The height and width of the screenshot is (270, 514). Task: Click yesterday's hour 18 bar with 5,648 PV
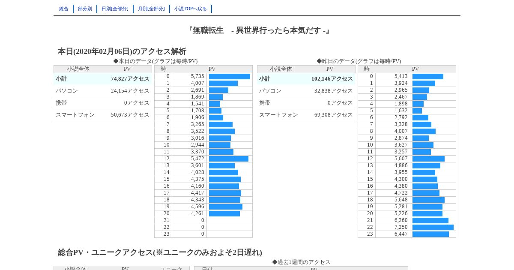428,200
